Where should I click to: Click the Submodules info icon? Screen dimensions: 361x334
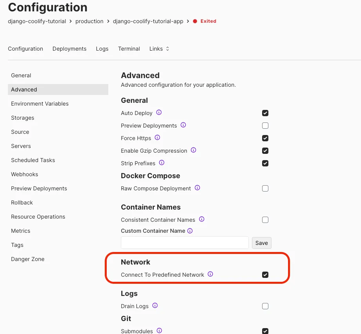(x=159, y=330)
